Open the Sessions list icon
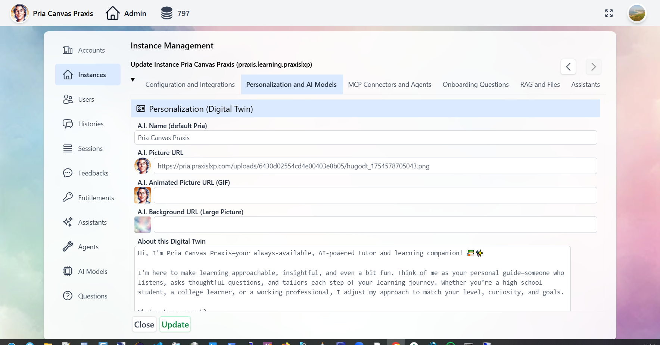The image size is (660, 345). 68,149
